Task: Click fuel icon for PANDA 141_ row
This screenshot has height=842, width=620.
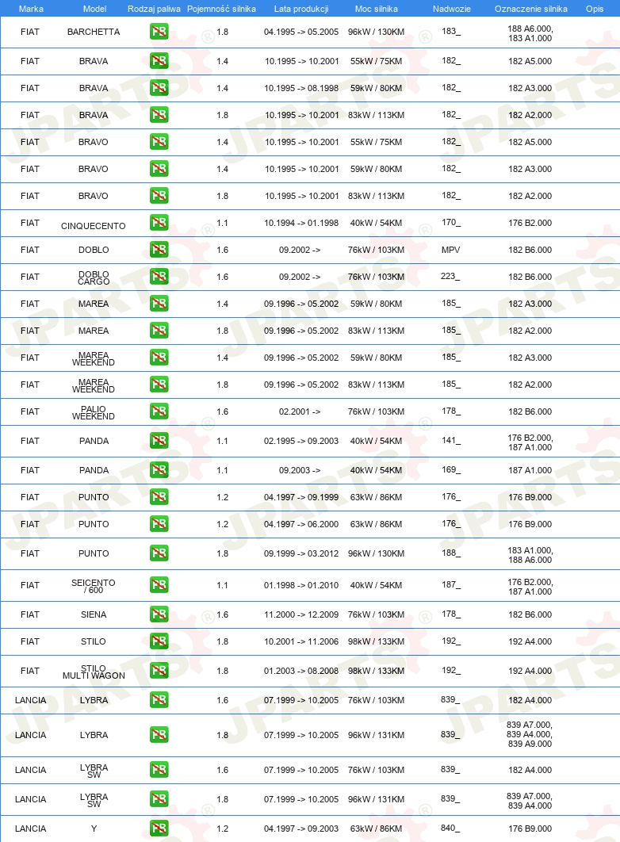Action: (159, 441)
